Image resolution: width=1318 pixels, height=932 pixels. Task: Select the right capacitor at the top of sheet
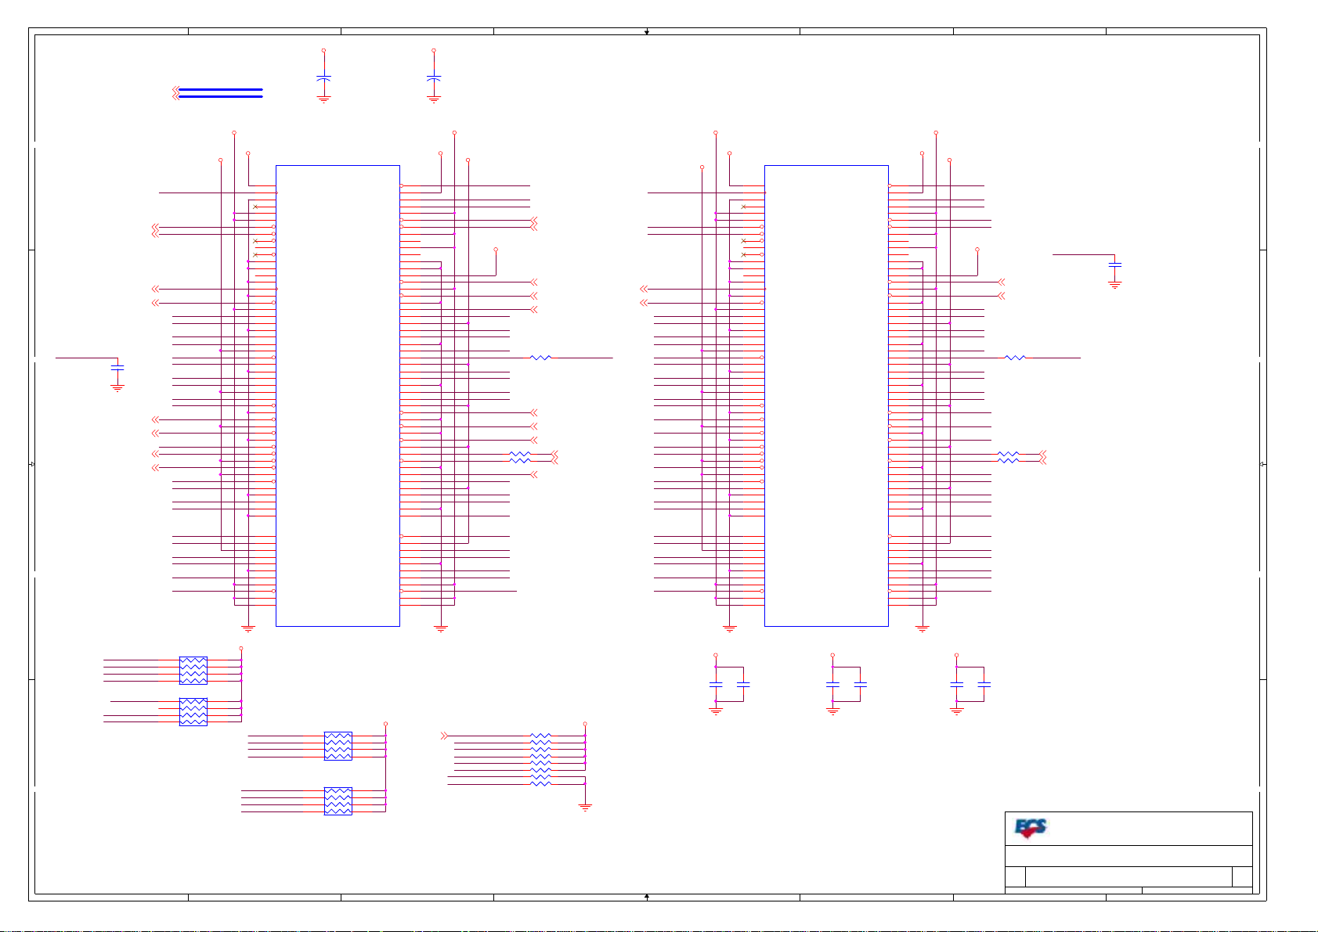[x=434, y=78]
